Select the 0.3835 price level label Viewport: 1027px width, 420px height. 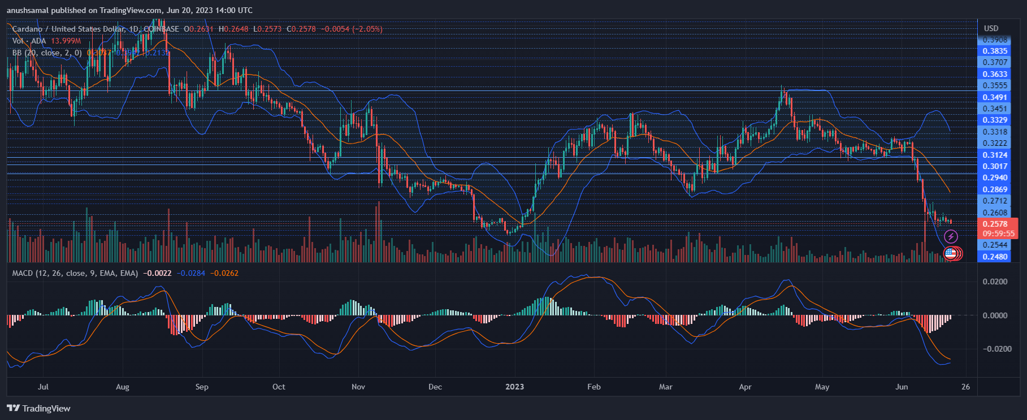(x=995, y=51)
